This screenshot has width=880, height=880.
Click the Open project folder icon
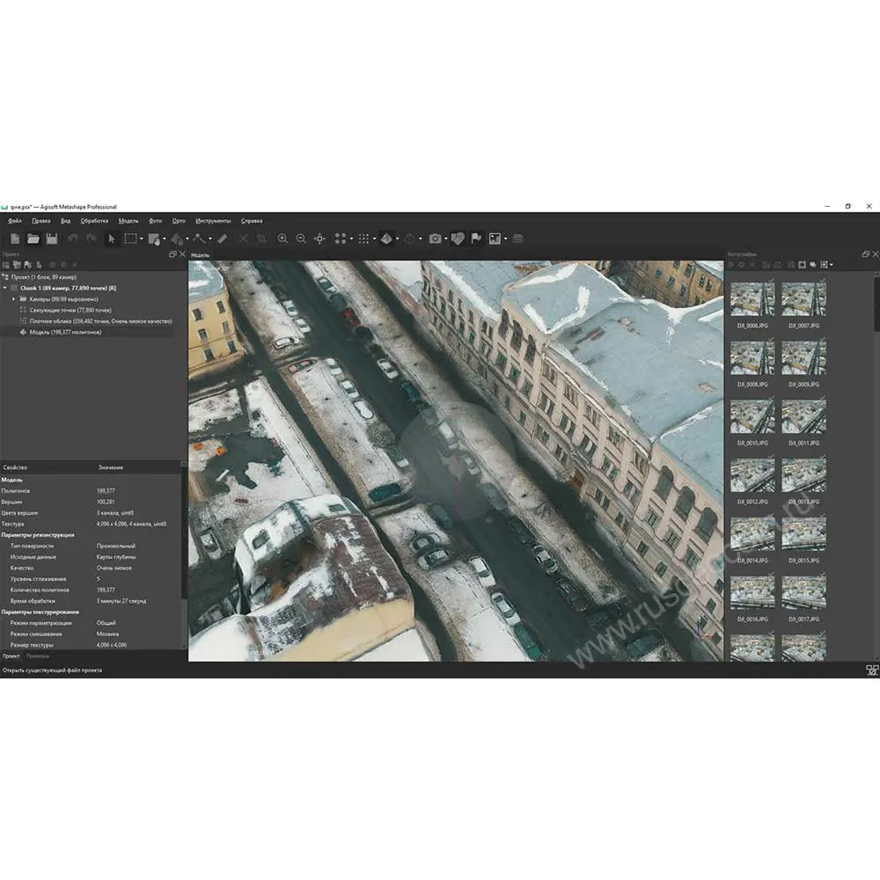pos(33,238)
